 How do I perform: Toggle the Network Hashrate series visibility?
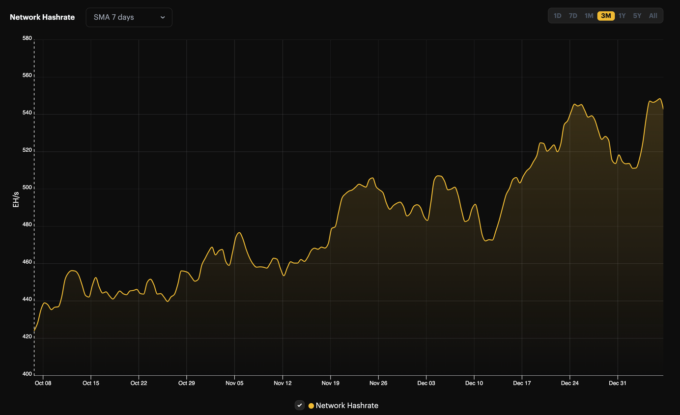[x=300, y=405]
